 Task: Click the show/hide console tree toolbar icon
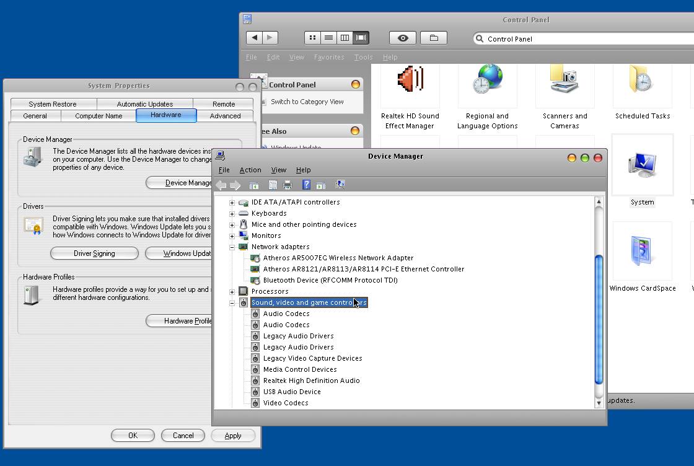253,185
